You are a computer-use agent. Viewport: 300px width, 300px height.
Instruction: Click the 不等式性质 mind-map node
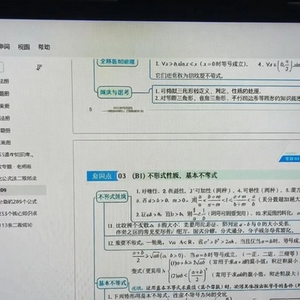point(112,197)
